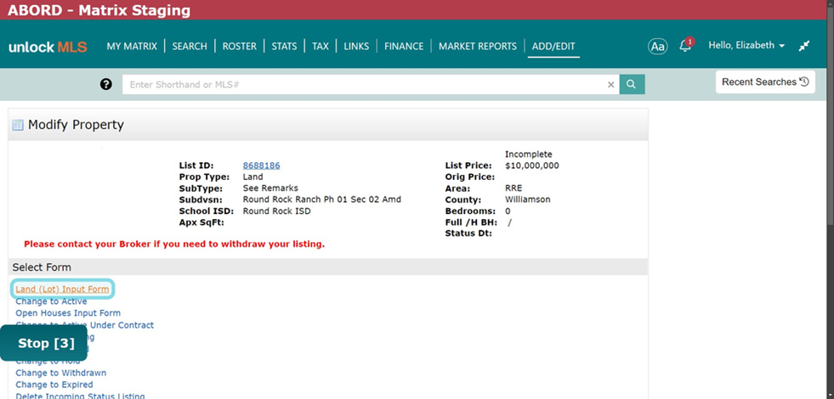The image size is (834, 399).
Task: Click the contact your Broker warning text
Action: (174, 244)
